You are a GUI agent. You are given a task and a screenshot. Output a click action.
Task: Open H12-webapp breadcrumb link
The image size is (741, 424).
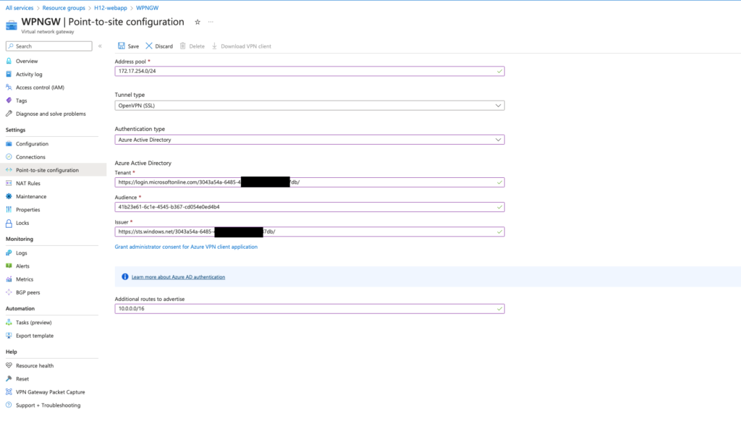[111, 8]
